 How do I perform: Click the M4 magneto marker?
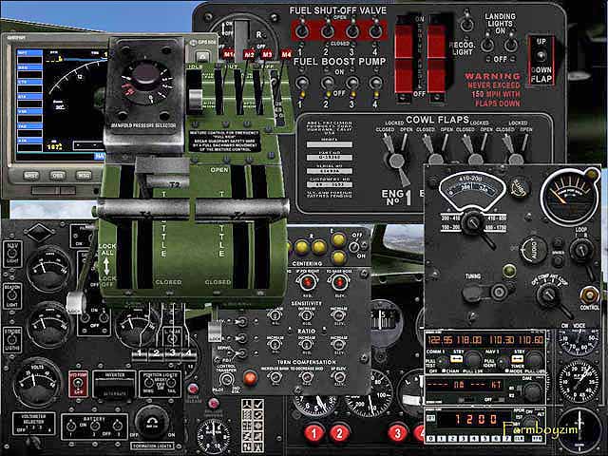pos(286,54)
